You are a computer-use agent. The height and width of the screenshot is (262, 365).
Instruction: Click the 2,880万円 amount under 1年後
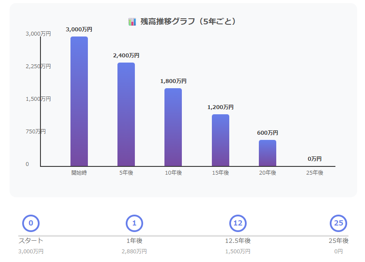tap(134, 252)
